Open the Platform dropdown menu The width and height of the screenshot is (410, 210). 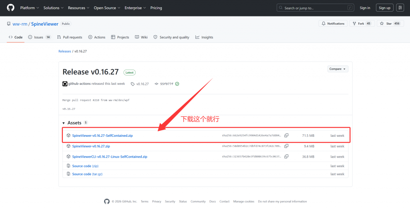pyautogui.click(x=30, y=8)
